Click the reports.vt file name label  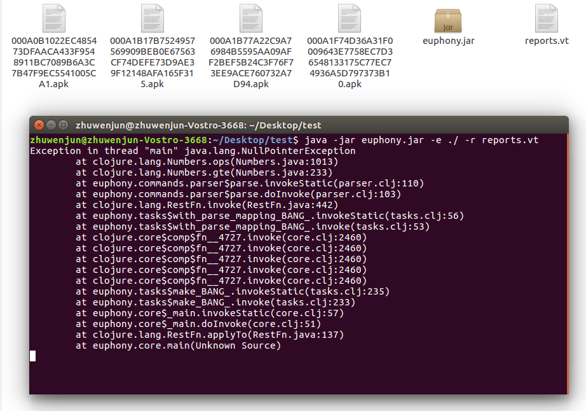pyautogui.click(x=547, y=41)
